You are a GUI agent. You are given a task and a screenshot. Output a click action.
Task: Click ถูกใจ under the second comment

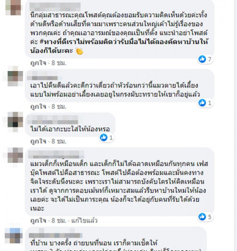pyautogui.click(x=38, y=107)
